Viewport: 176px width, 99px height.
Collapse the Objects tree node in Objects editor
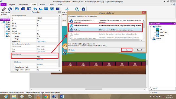point(151,26)
